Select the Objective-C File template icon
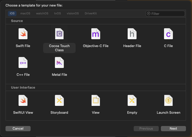The width and height of the screenshot is (192, 137). click(x=96, y=34)
